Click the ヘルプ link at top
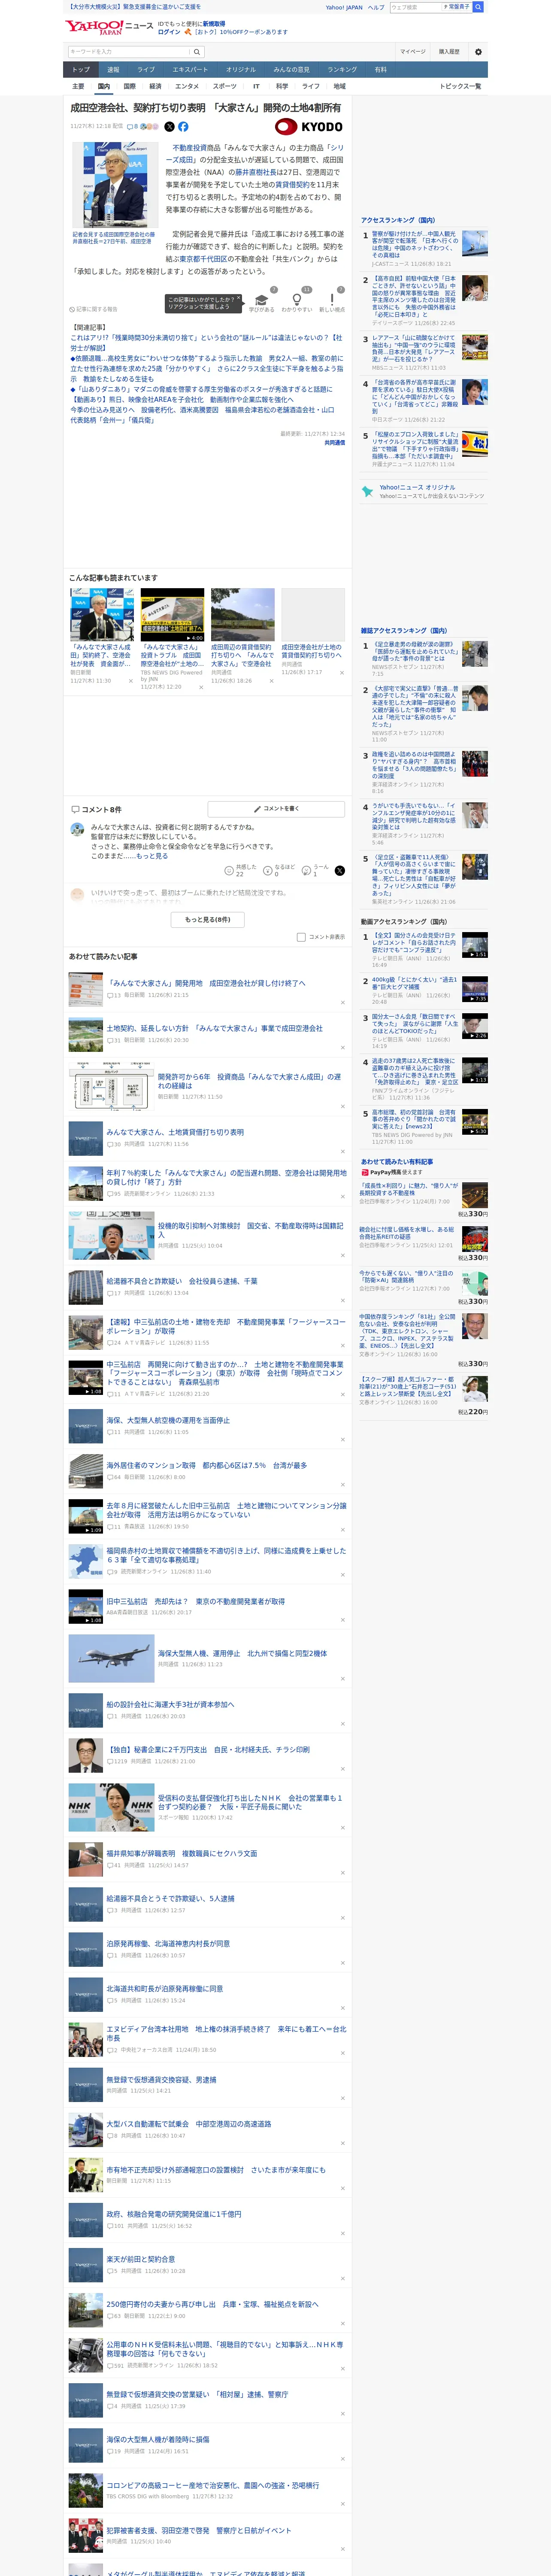Image resolution: width=551 pixels, height=2576 pixels. 375,7
